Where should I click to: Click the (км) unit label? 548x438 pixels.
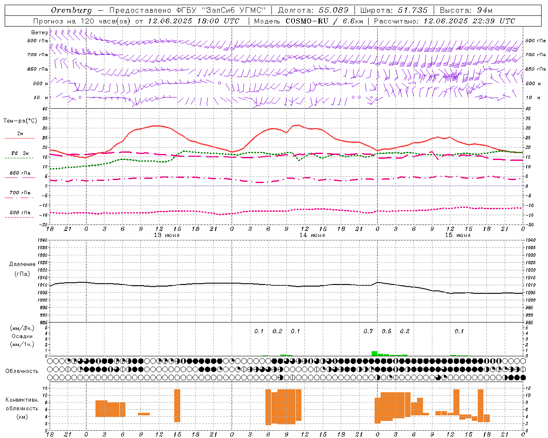[22, 417]
